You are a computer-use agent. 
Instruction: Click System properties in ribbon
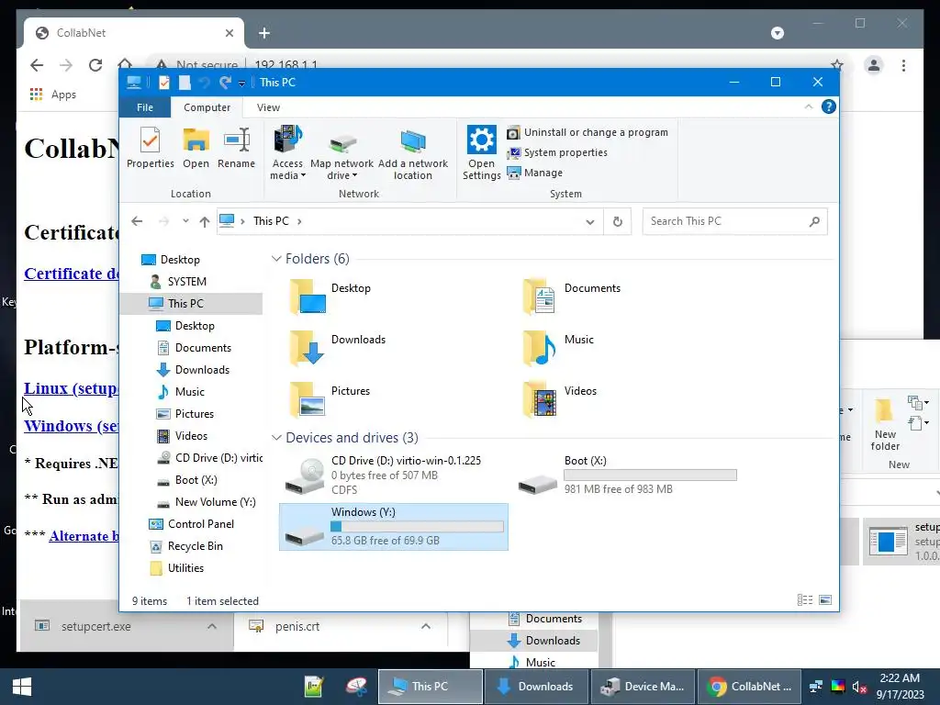[x=557, y=153]
